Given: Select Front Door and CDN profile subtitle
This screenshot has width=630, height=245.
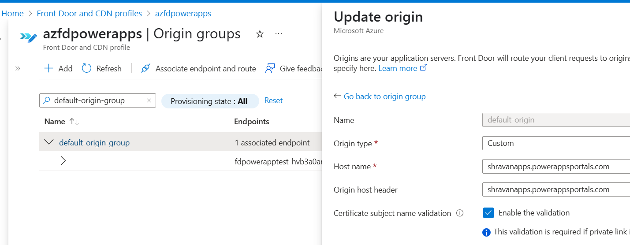Looking at the screenshot, I should [x=86, y=48].
